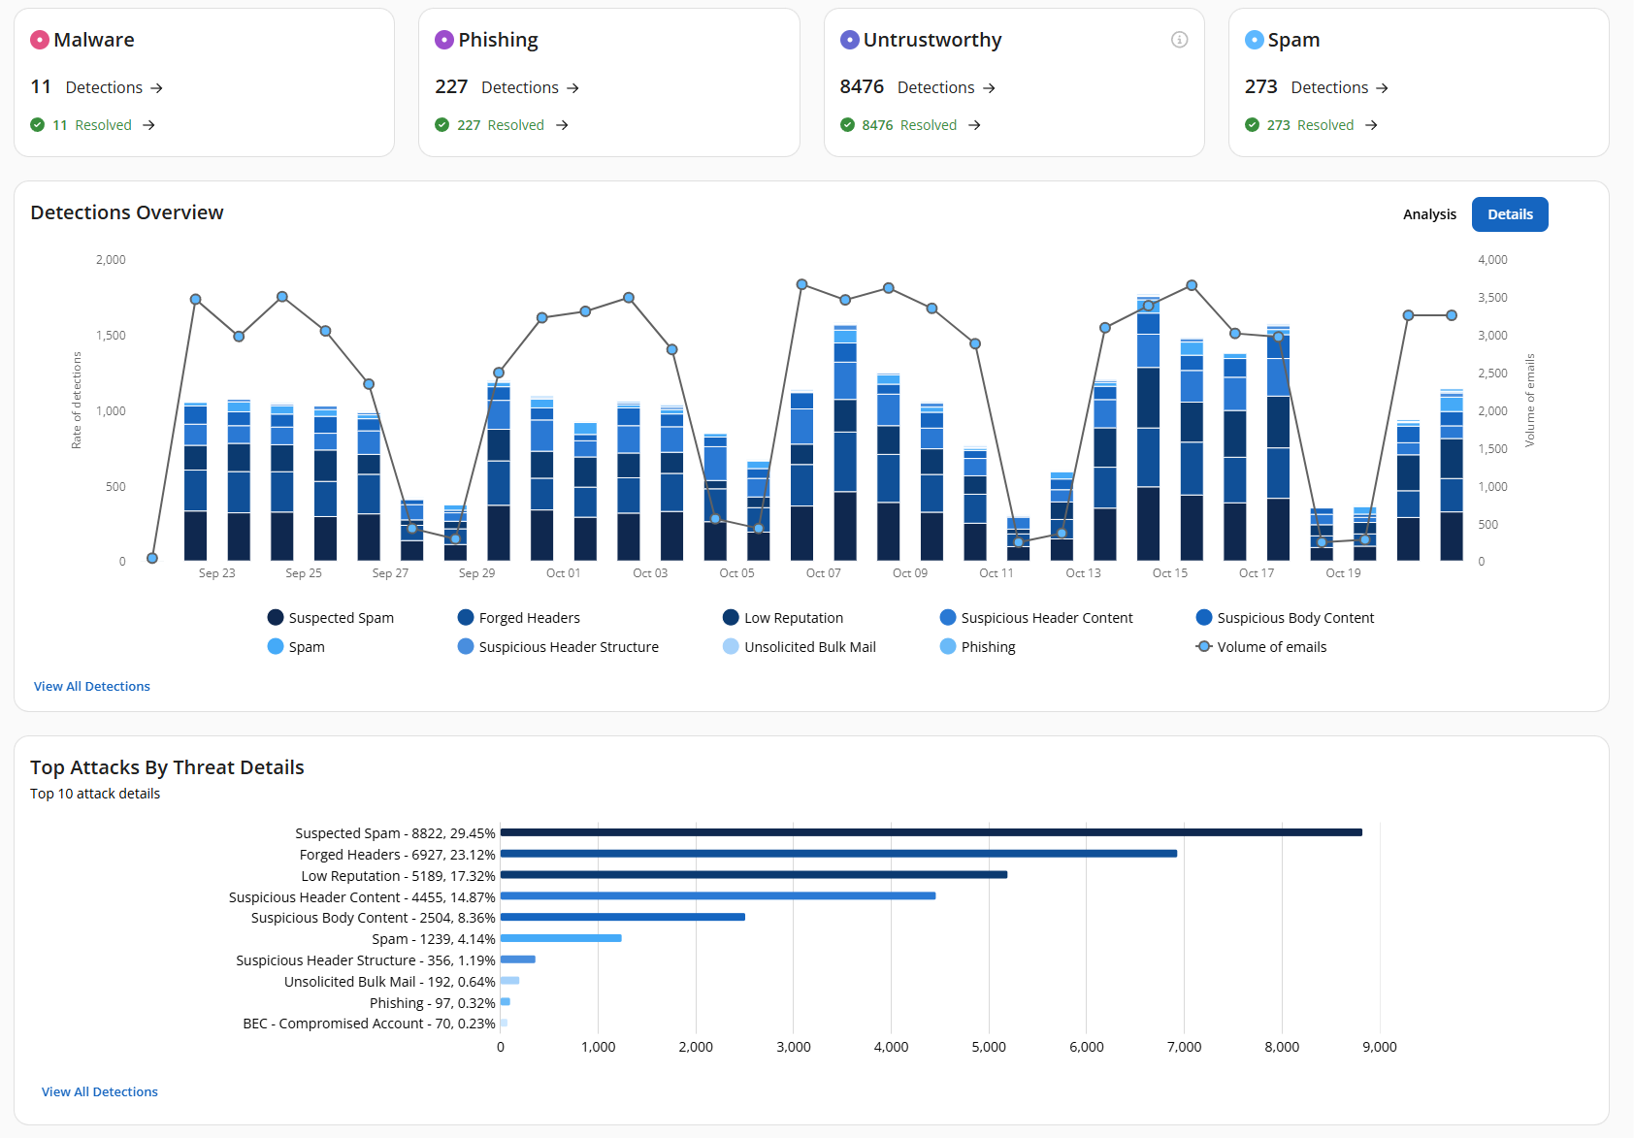Click the arrow beside 8476 Resolved

coord(976,124)
